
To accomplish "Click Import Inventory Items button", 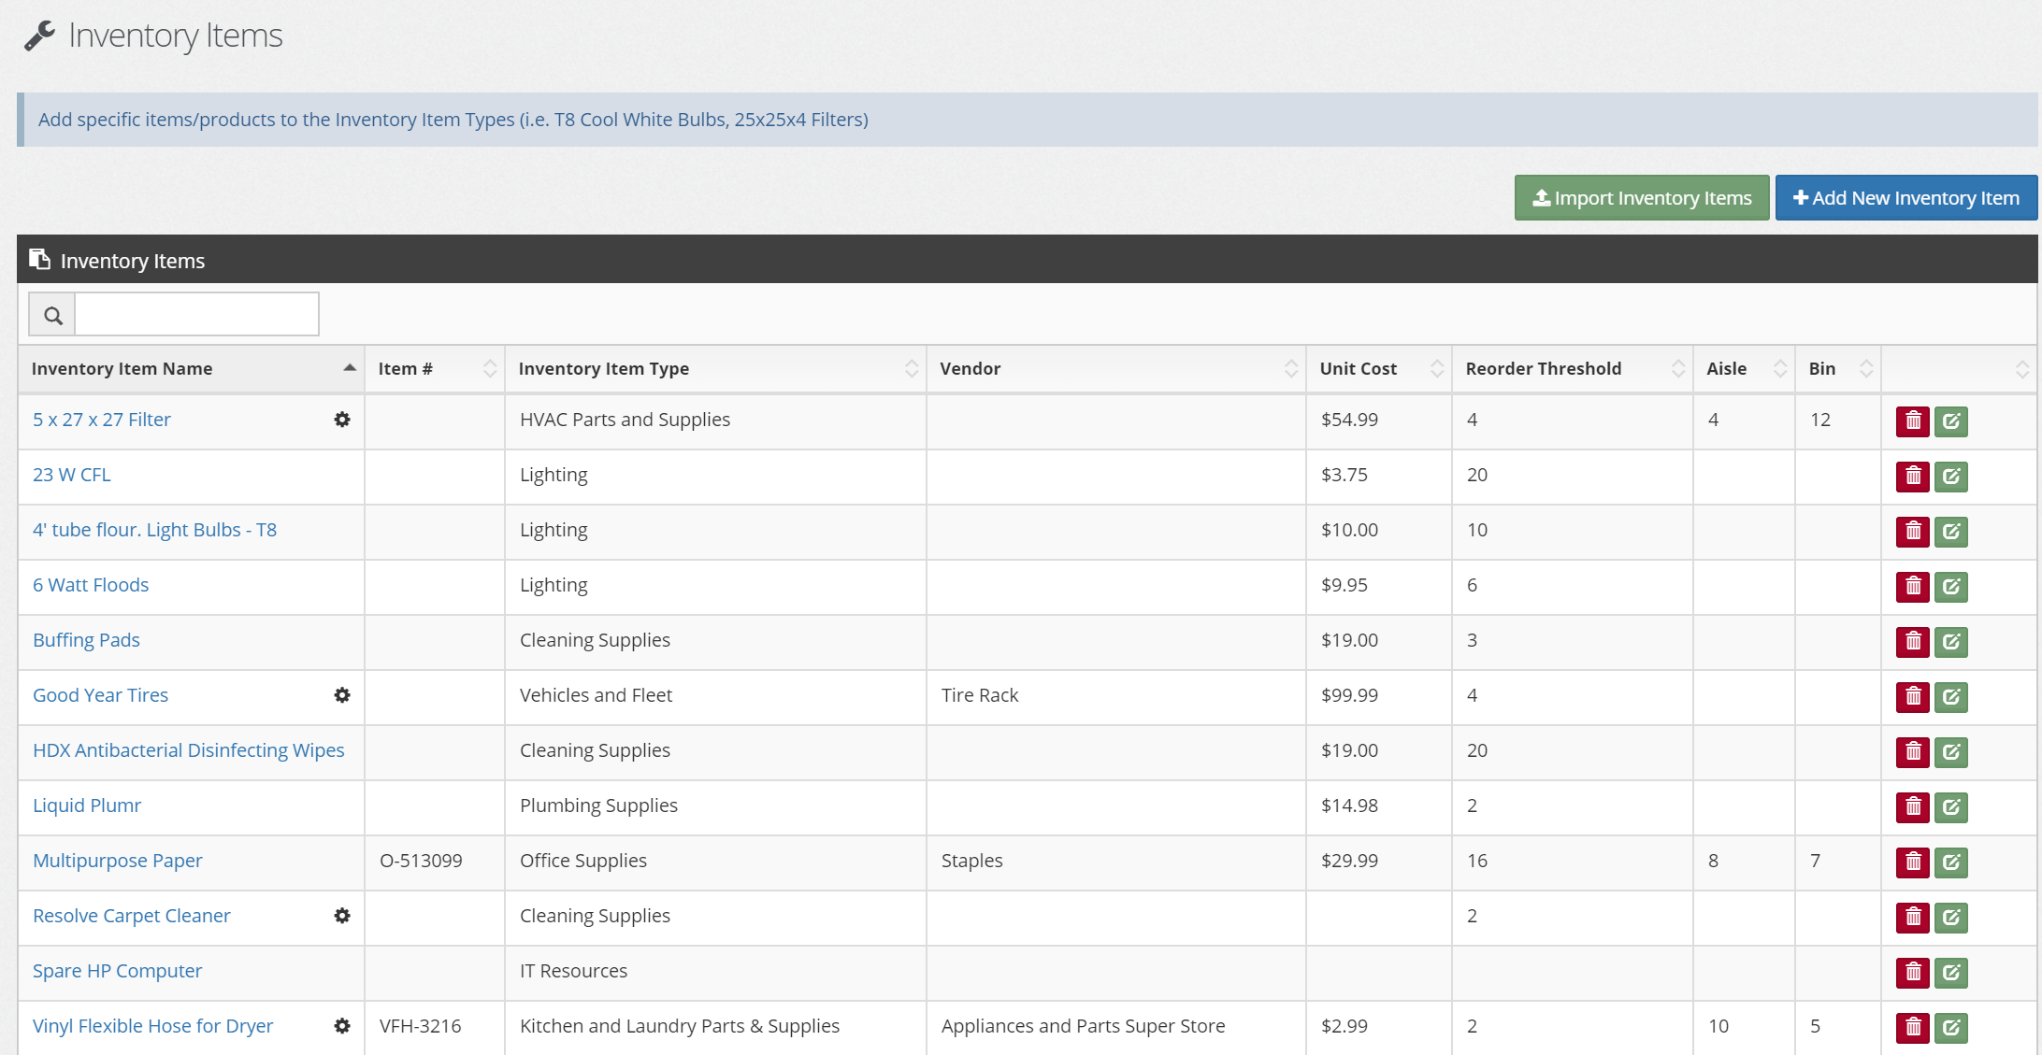I will (x=1642, y=198).
